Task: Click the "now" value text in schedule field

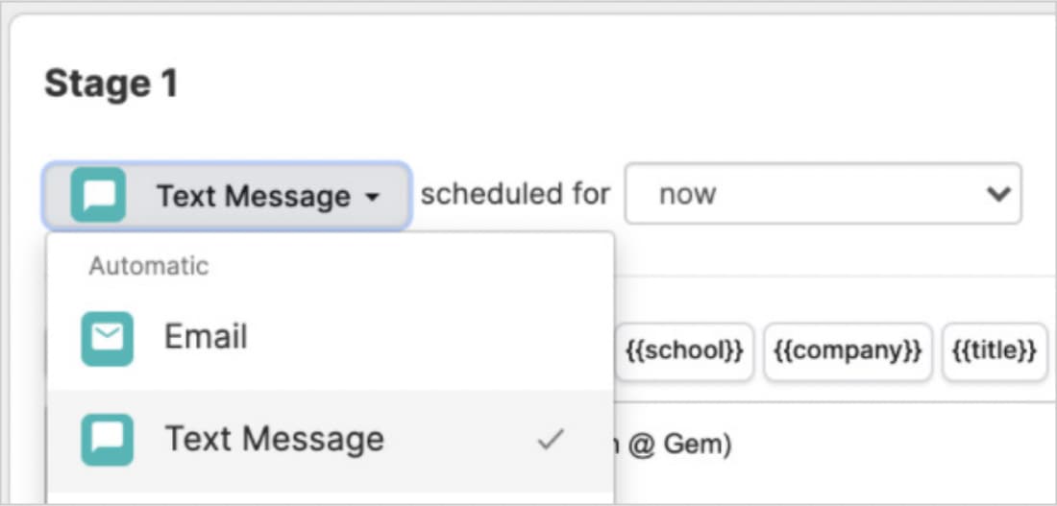Action: coord(687,195)
